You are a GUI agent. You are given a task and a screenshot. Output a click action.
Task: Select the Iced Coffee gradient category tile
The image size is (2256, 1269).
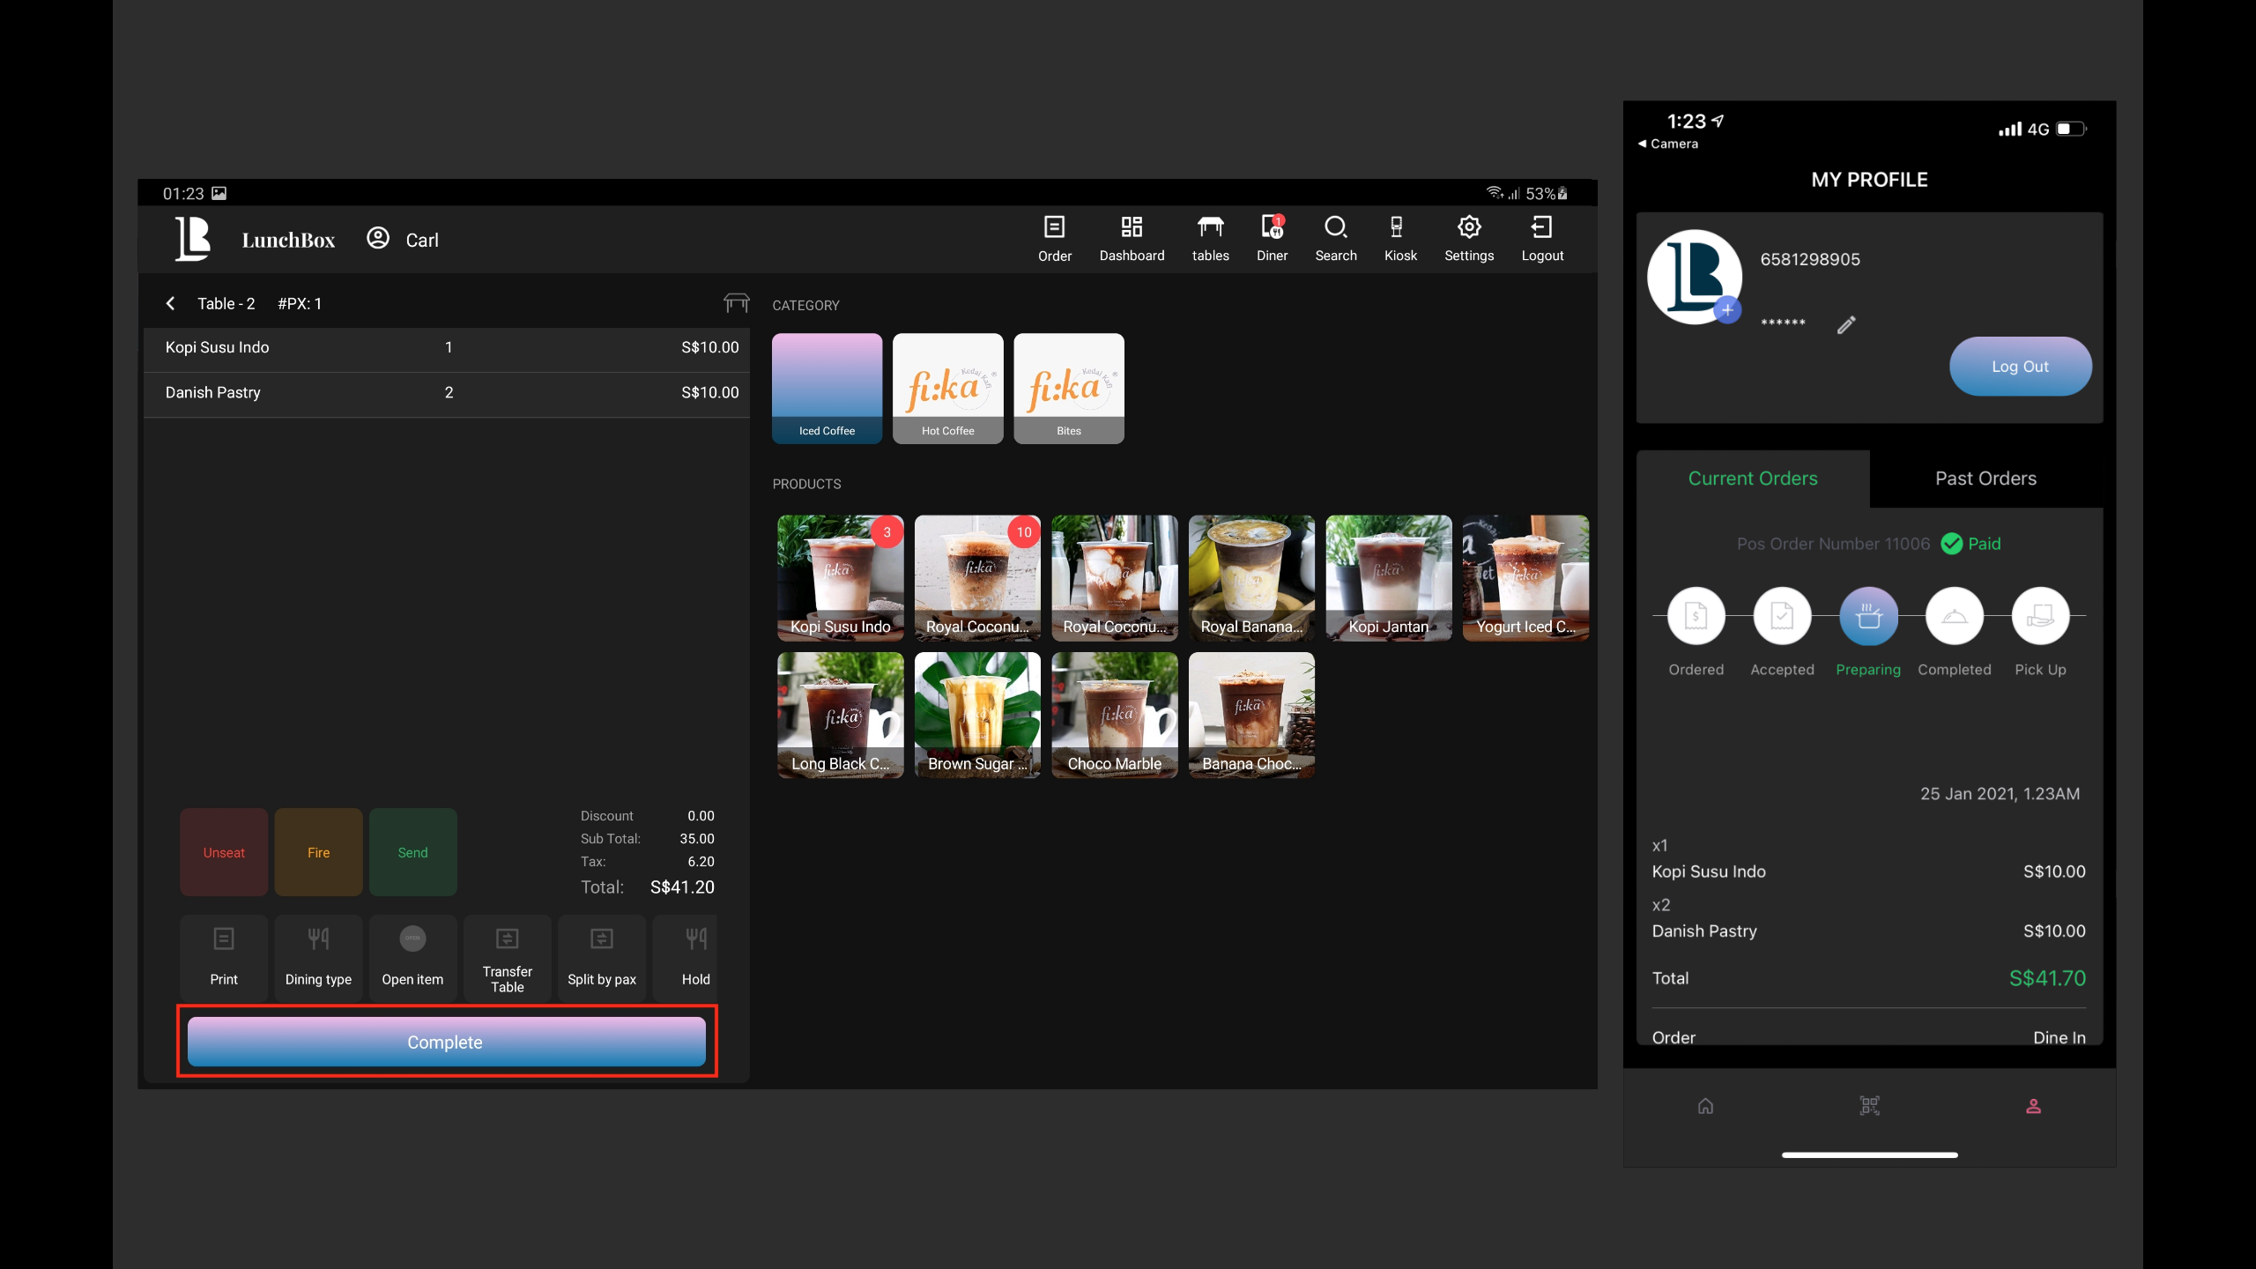(827, 388)
